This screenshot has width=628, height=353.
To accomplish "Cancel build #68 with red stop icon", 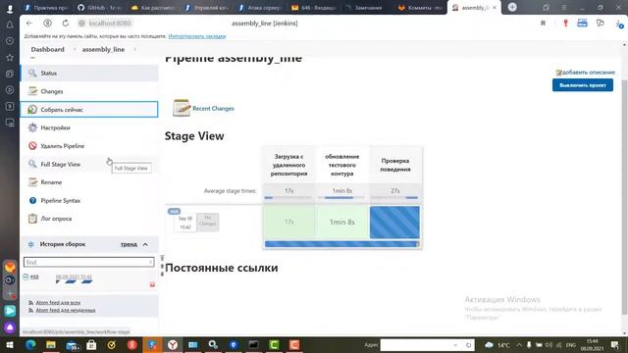I will click(x=152, y=284).
